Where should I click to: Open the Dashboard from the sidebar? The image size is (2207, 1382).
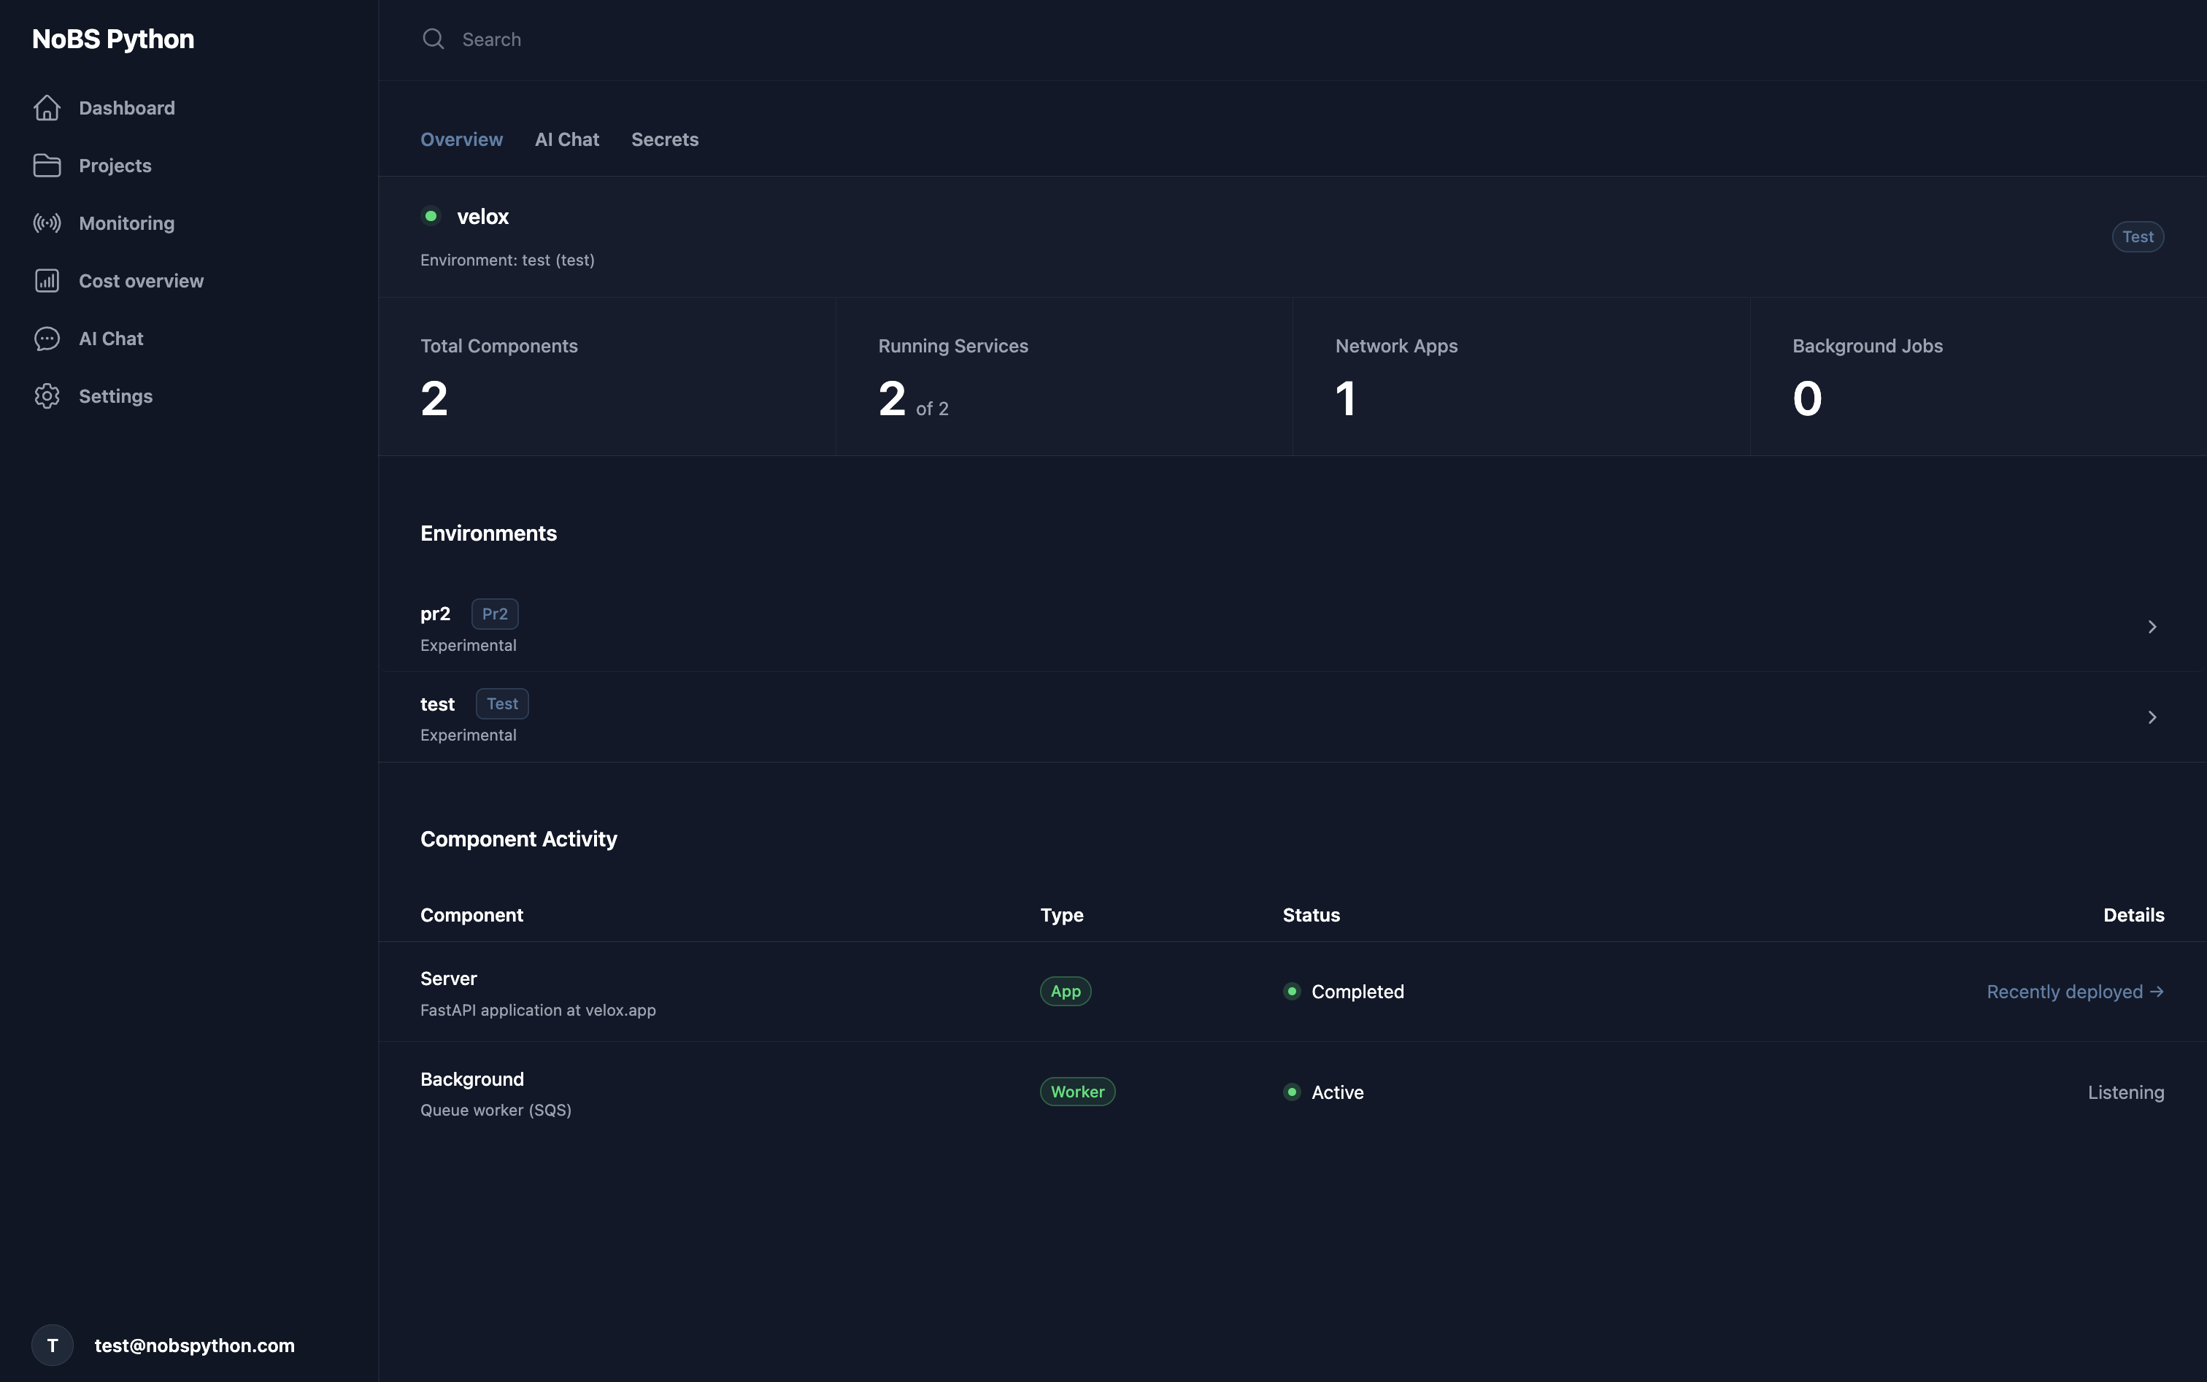tap(127, 107)
